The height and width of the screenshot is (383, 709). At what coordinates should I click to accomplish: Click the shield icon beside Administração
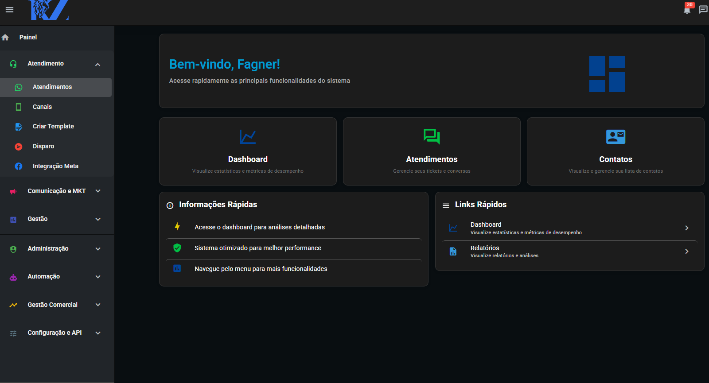point(13,249)
